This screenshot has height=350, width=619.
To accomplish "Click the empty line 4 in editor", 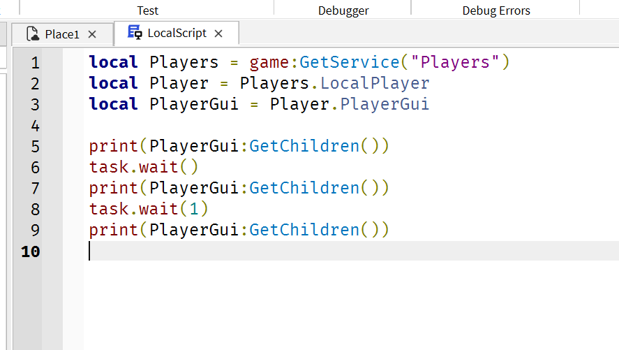I will tap(351, 125).
